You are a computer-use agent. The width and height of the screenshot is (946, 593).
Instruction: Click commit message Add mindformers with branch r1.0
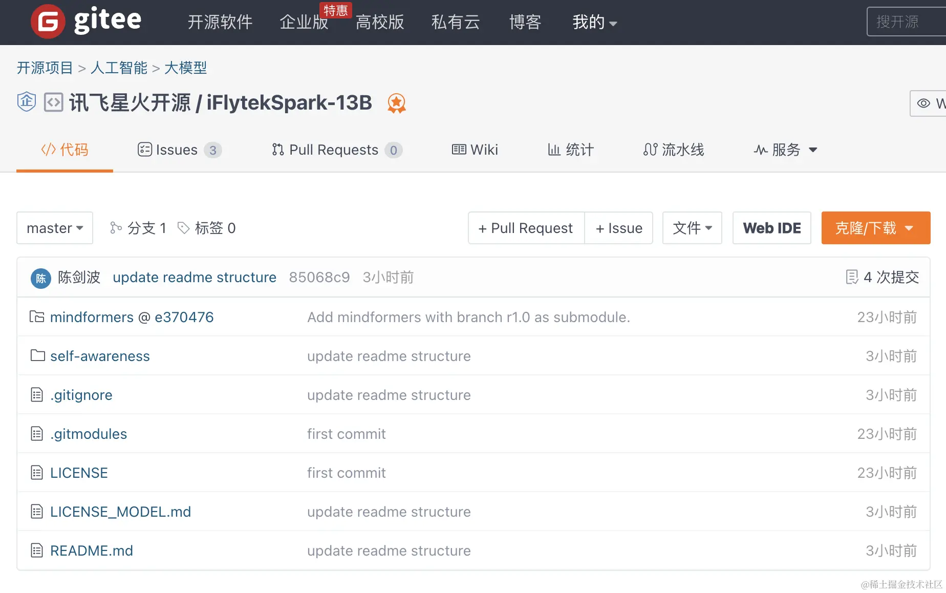pos(468,317)
